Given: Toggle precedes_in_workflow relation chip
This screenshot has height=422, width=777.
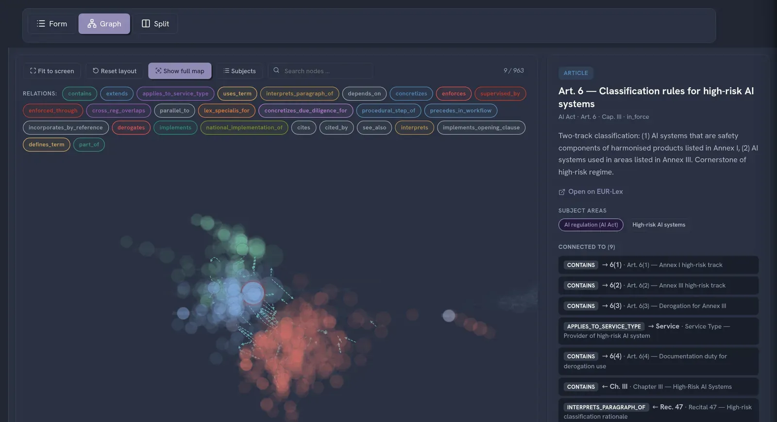Looking at the screenshot, I should (x=461, y=111).
